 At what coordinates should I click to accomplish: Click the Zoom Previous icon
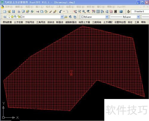(x=88, y=12)
